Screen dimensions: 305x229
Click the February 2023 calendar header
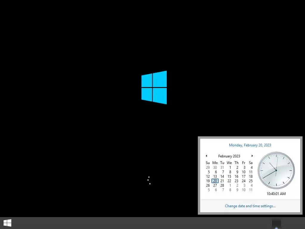pyautogui.click(x=229, y=156)
